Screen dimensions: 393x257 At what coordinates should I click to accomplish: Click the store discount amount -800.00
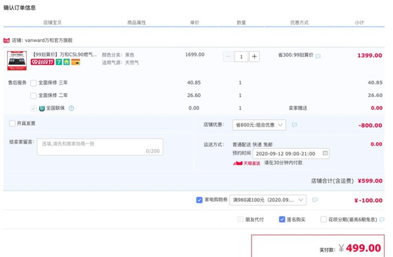(370, 125)
